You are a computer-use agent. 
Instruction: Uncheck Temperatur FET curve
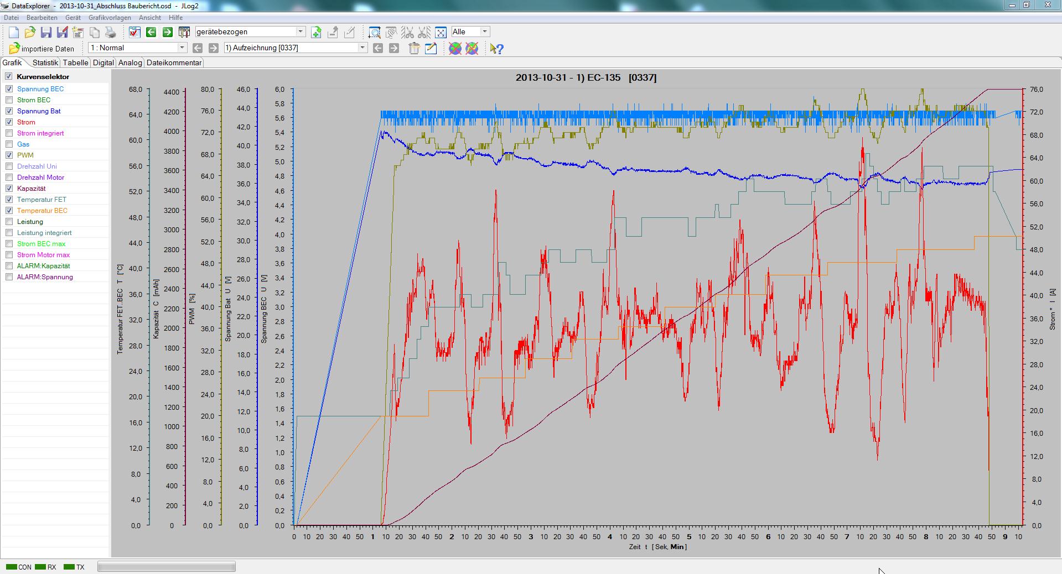9,199
